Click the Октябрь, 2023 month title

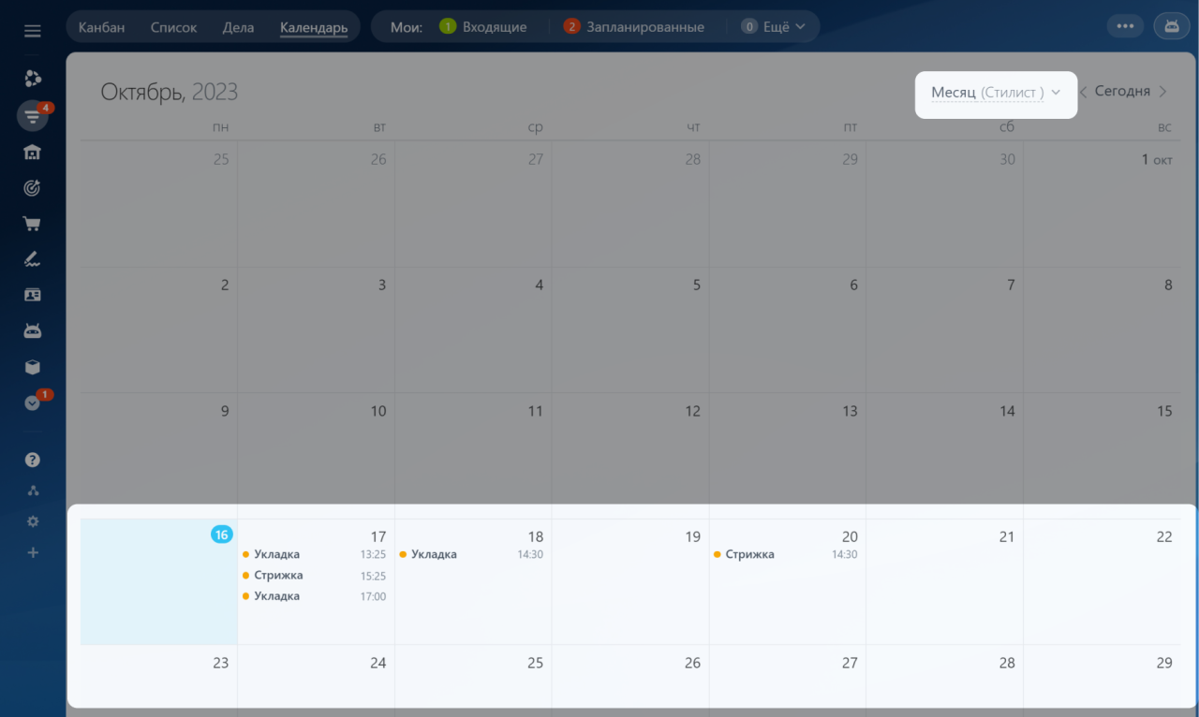tap(170, 92)
